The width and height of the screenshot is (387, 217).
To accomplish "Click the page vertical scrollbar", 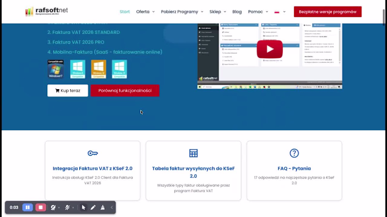I will tap(384, 17).
